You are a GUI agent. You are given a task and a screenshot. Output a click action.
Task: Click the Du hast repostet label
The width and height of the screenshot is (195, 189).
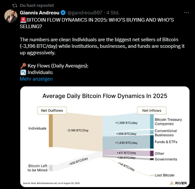tap(37, 6)
